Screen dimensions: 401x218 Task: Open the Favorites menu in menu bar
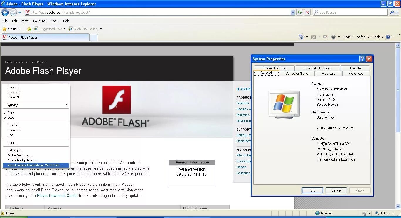tap(40, 21)
